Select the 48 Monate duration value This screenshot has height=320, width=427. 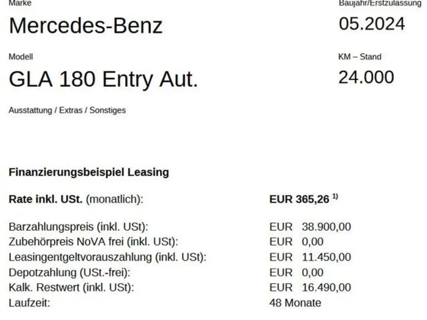pos(295,303)
